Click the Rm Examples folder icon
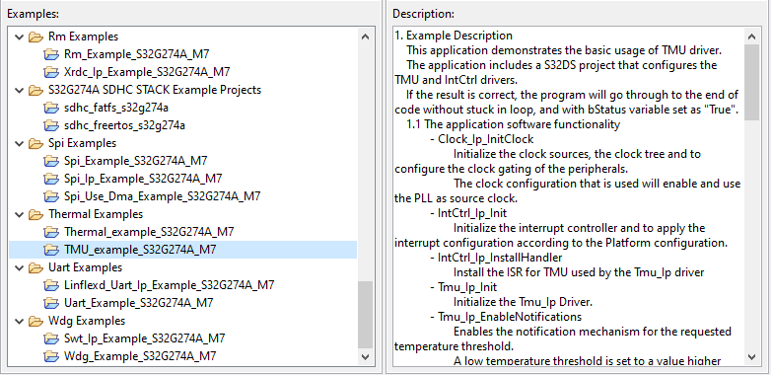Screen dimensions: 771x375 pos(35,37)
